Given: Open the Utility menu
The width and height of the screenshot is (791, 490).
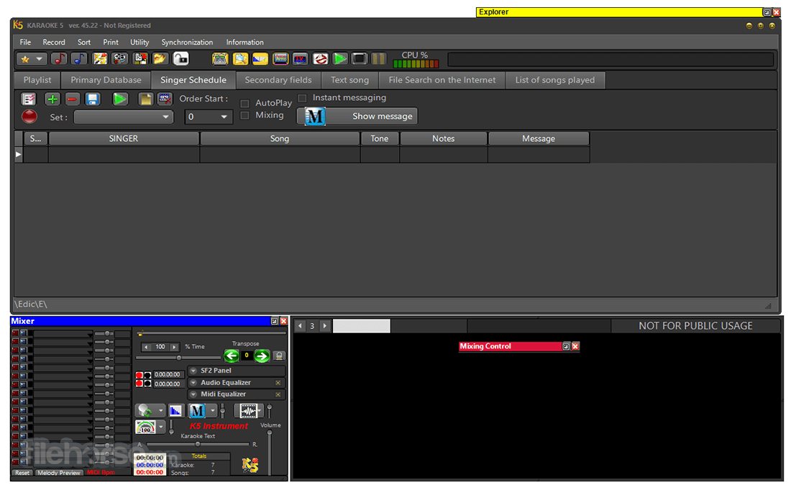Looking at the screenshot, I should [x=140, y=42].
